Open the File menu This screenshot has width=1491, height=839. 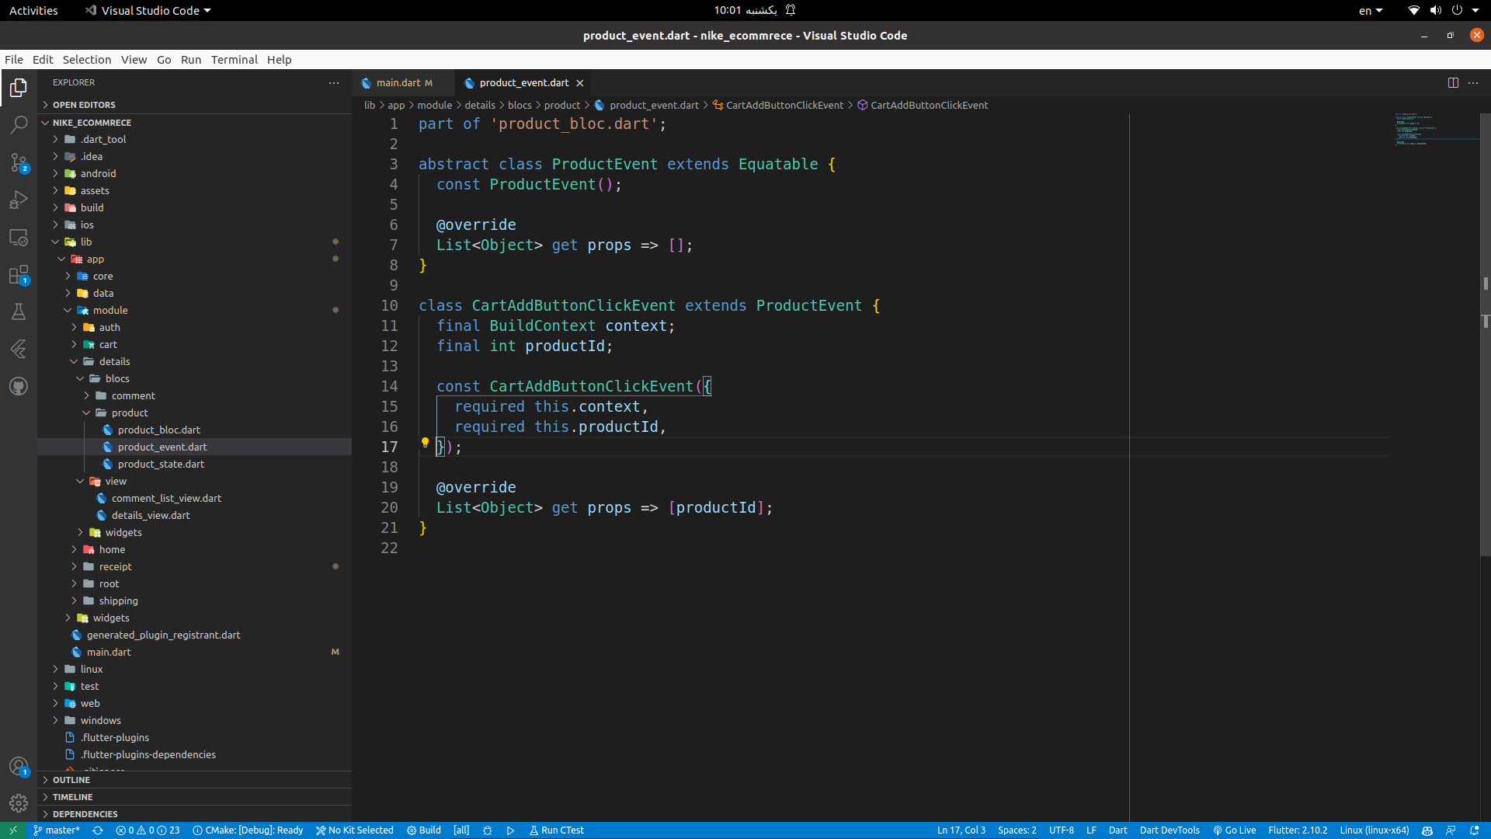[x=14, y=60]
